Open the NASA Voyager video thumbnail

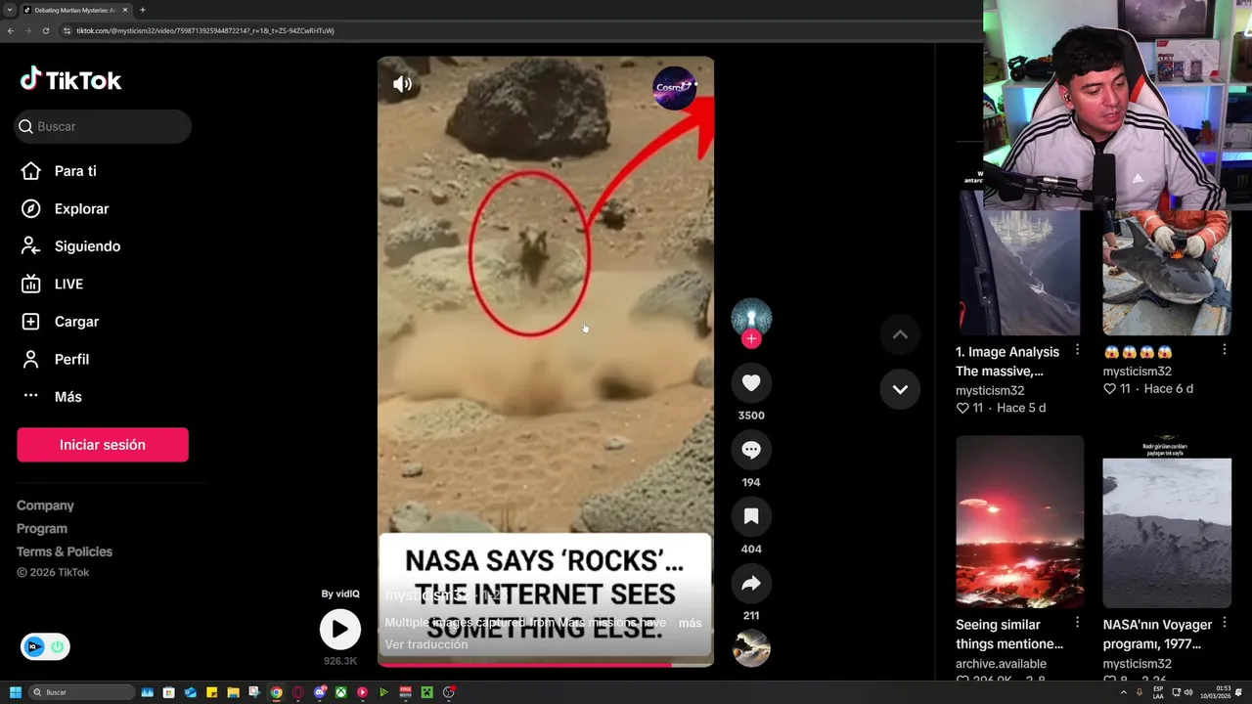coord(1167,522)
